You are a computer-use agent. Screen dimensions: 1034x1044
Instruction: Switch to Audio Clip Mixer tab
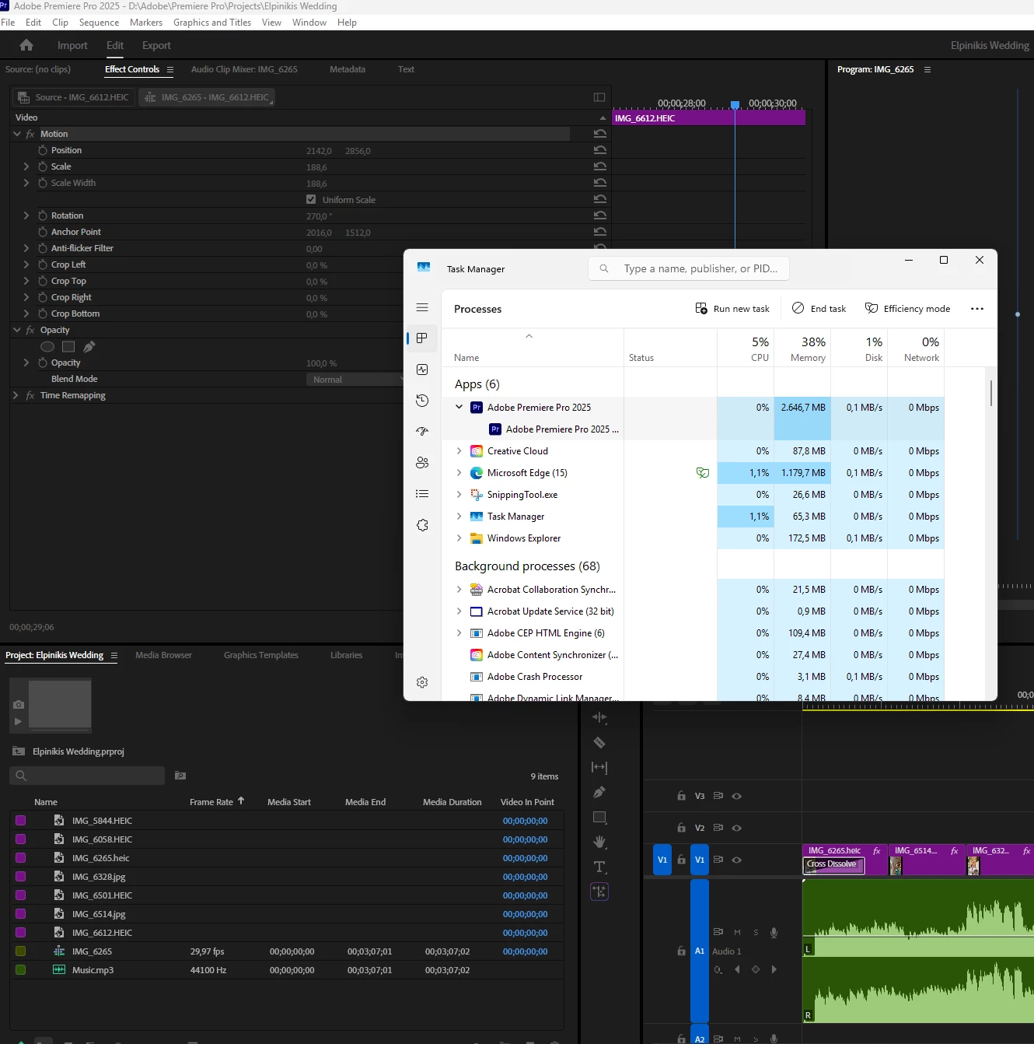tap(244, 69)
